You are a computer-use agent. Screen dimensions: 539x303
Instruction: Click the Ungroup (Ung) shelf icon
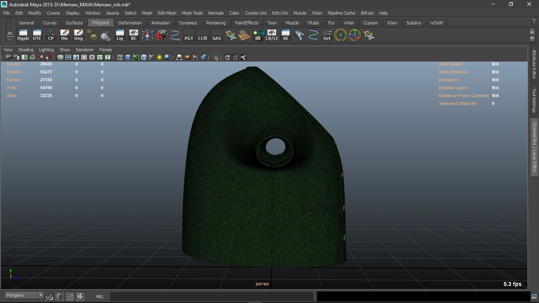(x=78, y=35)
